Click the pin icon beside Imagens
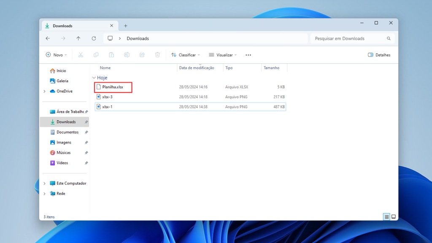432x243 pixels. coord(86,143)
